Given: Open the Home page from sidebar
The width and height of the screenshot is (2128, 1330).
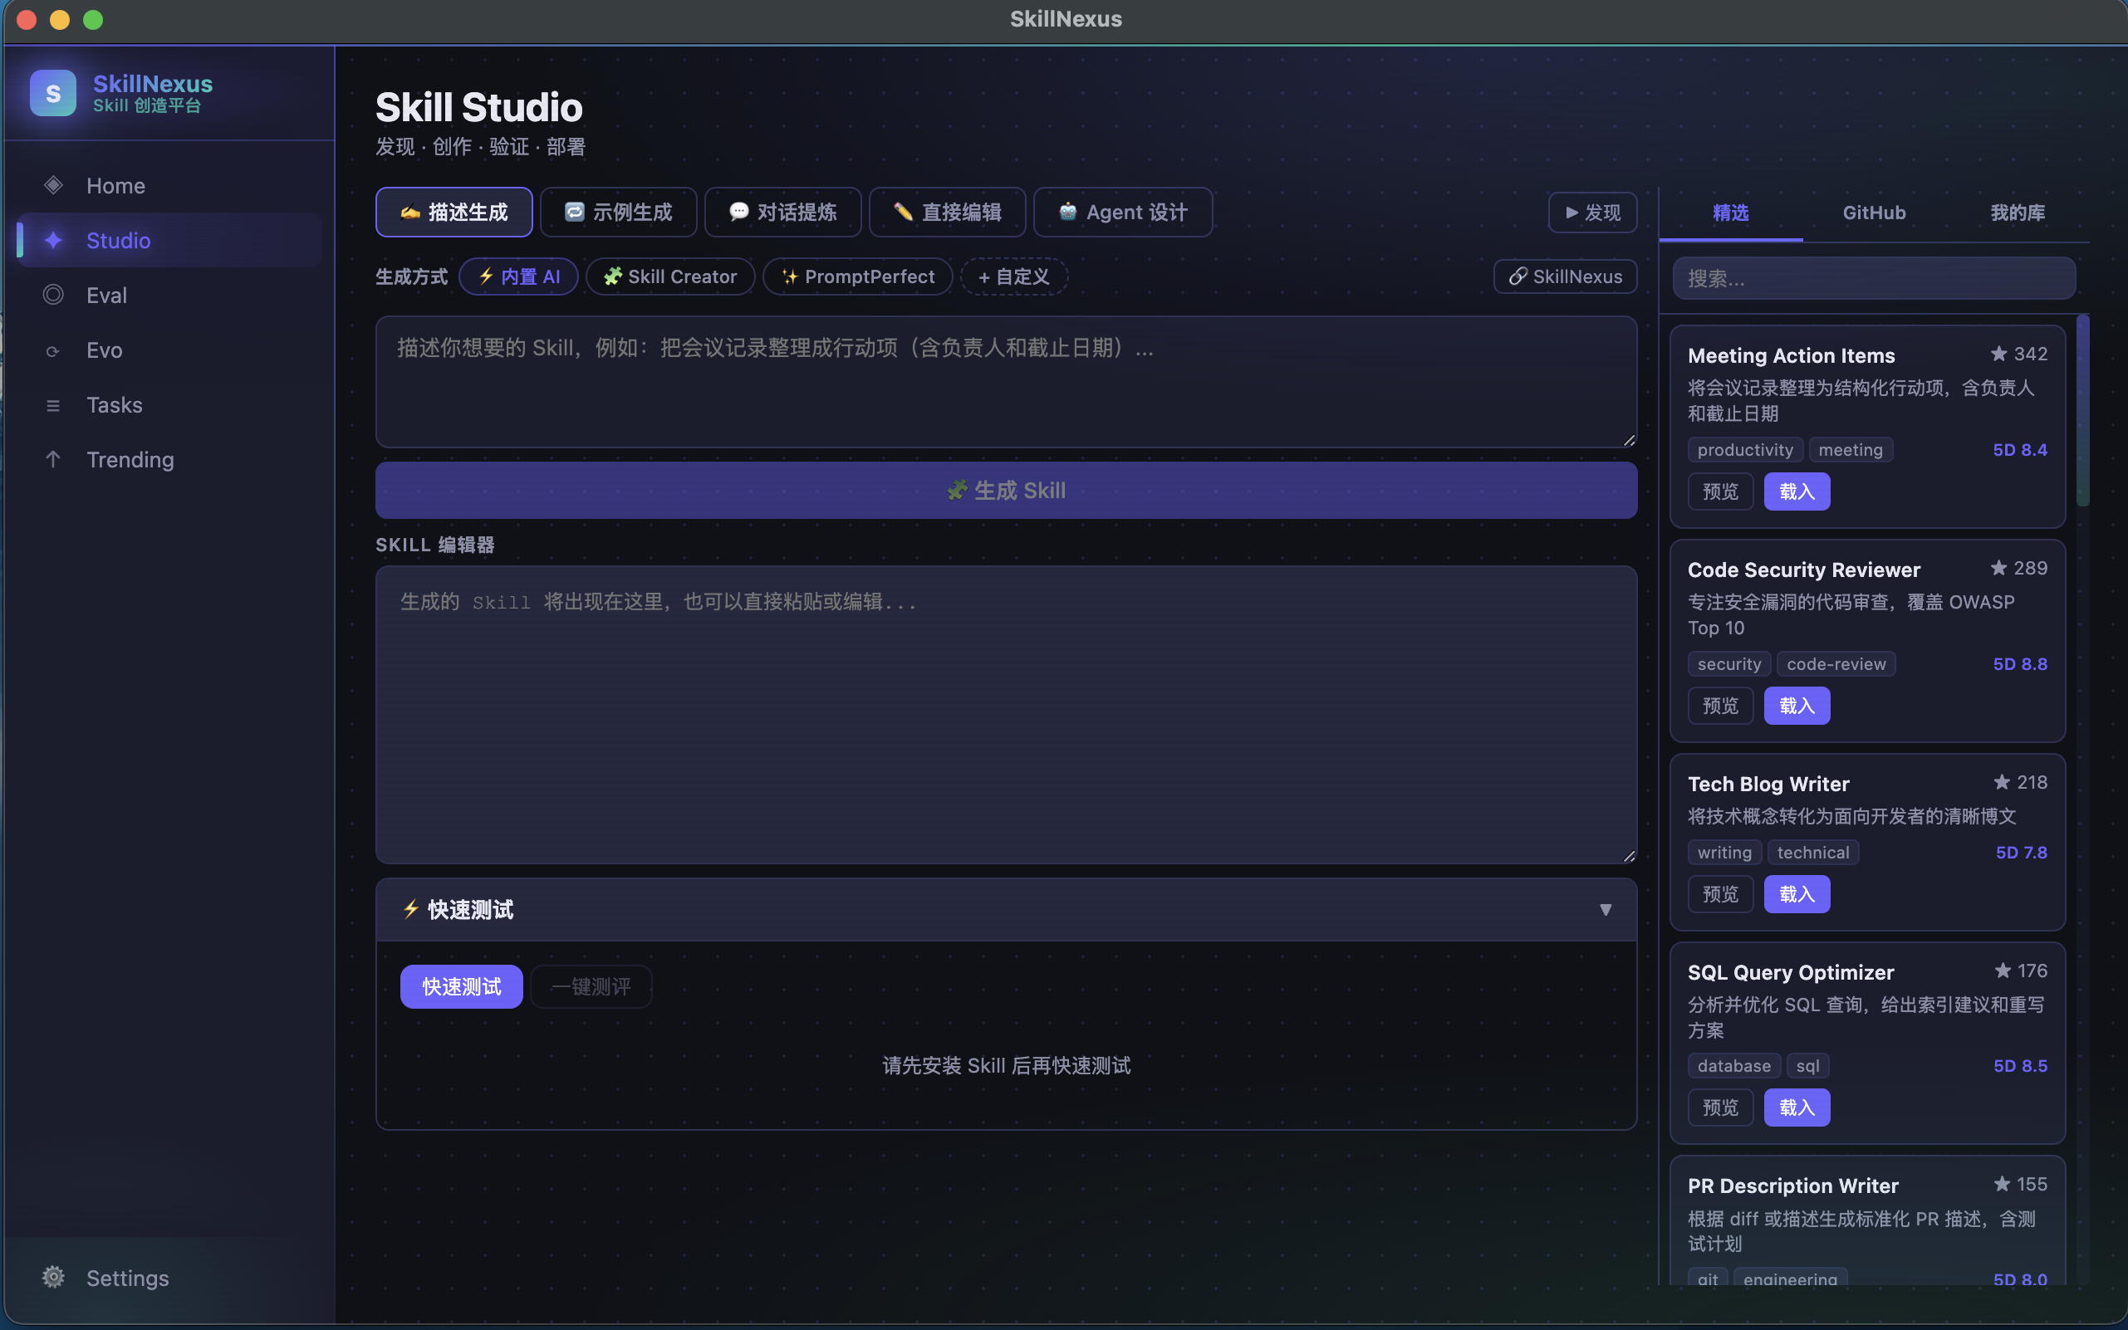Looking at the screenshot, I should coord(116,184).
